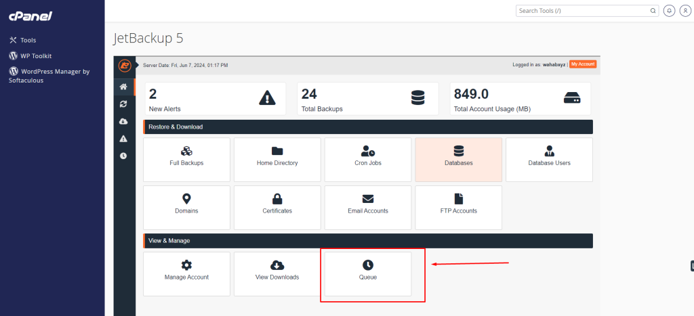Open the Home Directory tile
The width and height of the screenshot is (694, 316).
277,159
